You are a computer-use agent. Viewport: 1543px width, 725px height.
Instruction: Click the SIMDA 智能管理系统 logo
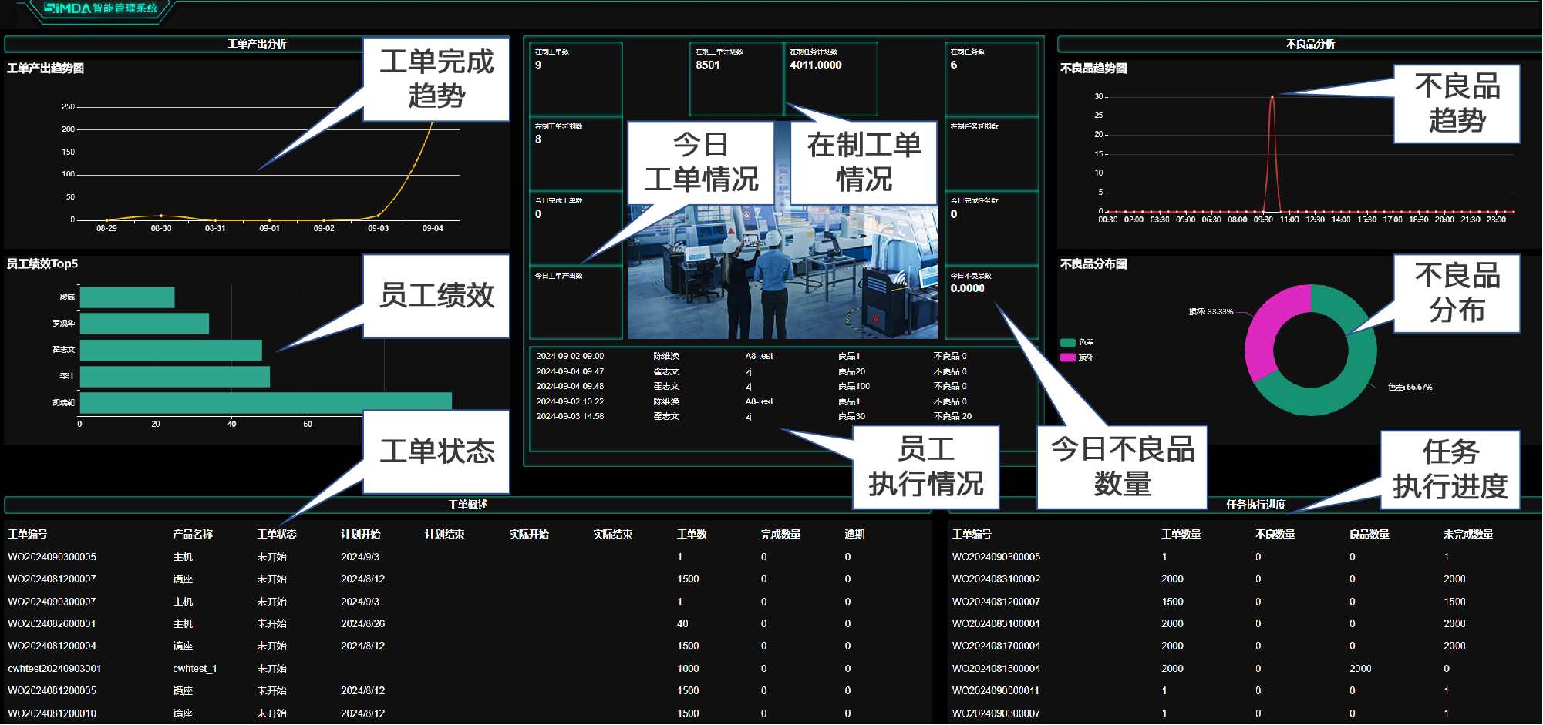click(100, 8)
